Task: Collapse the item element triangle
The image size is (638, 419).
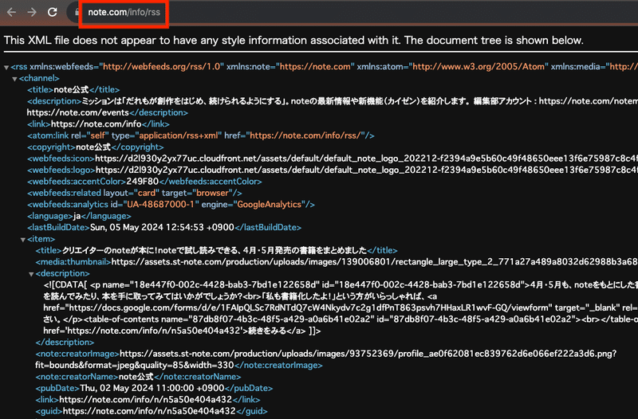Action: point(23,239)
